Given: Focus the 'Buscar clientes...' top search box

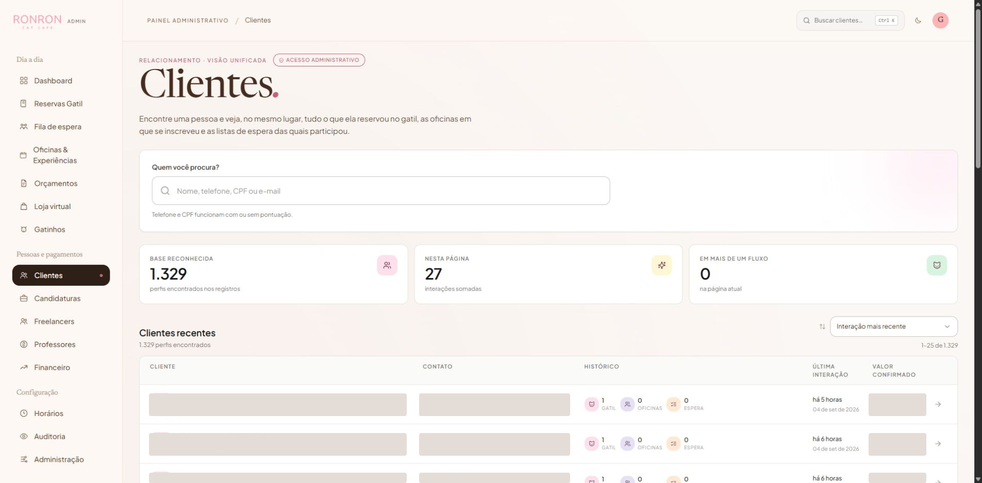Looking at the screenshot, I should (x=850, y=21).
